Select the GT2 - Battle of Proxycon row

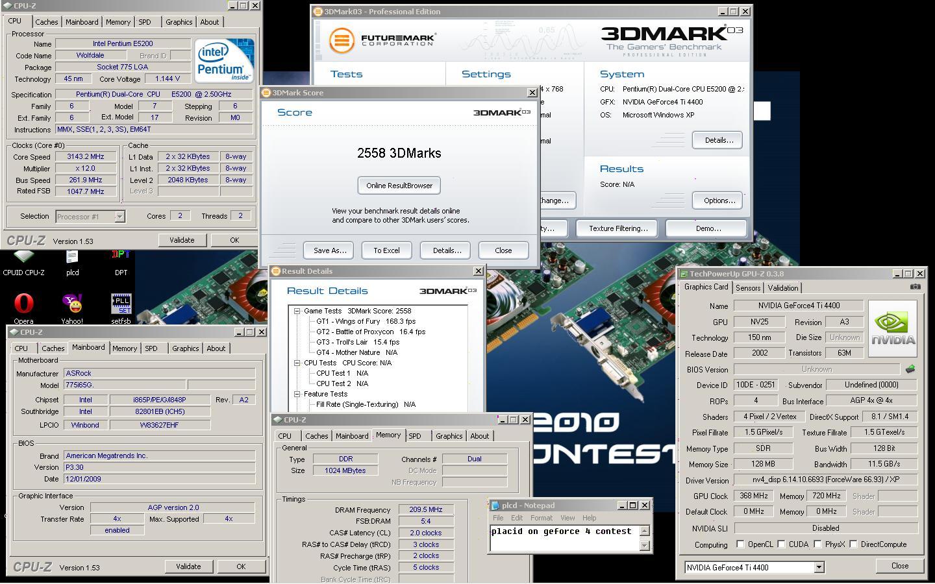[371, 332]
